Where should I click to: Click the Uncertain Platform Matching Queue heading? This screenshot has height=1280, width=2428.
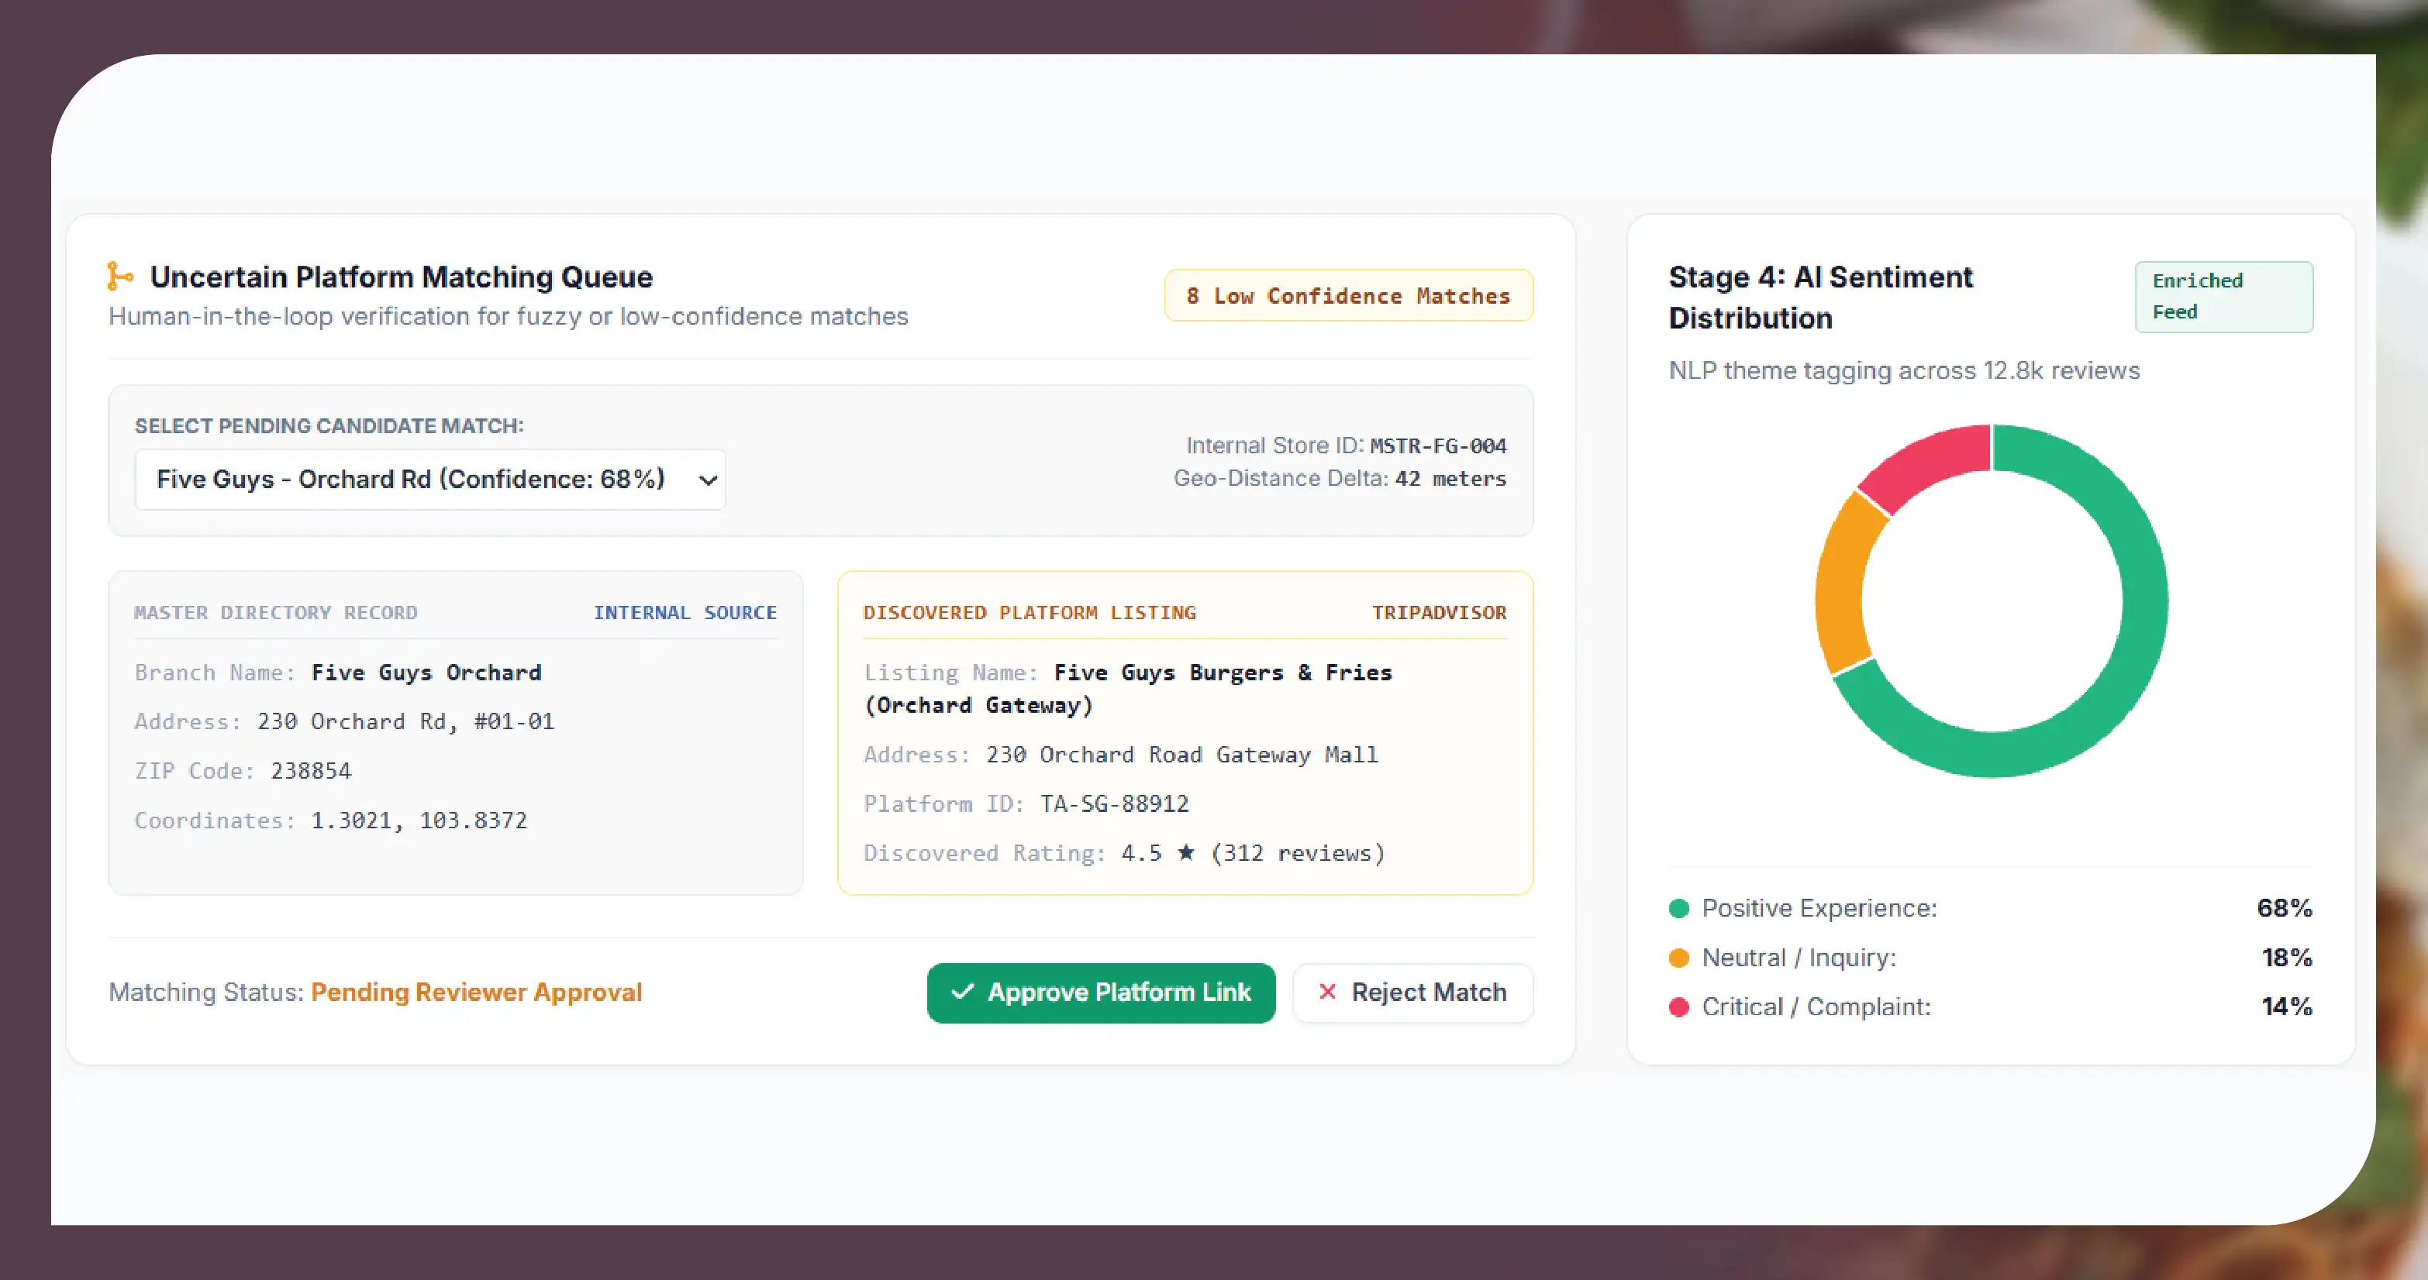tap(402, 277)
